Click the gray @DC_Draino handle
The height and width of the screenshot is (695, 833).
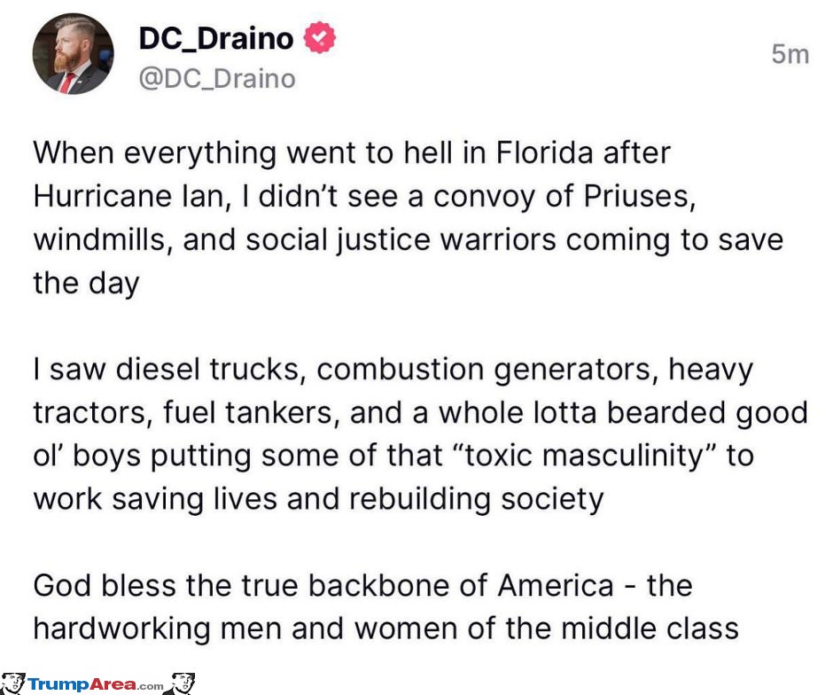pyautogui.click(x=217, y=79)
